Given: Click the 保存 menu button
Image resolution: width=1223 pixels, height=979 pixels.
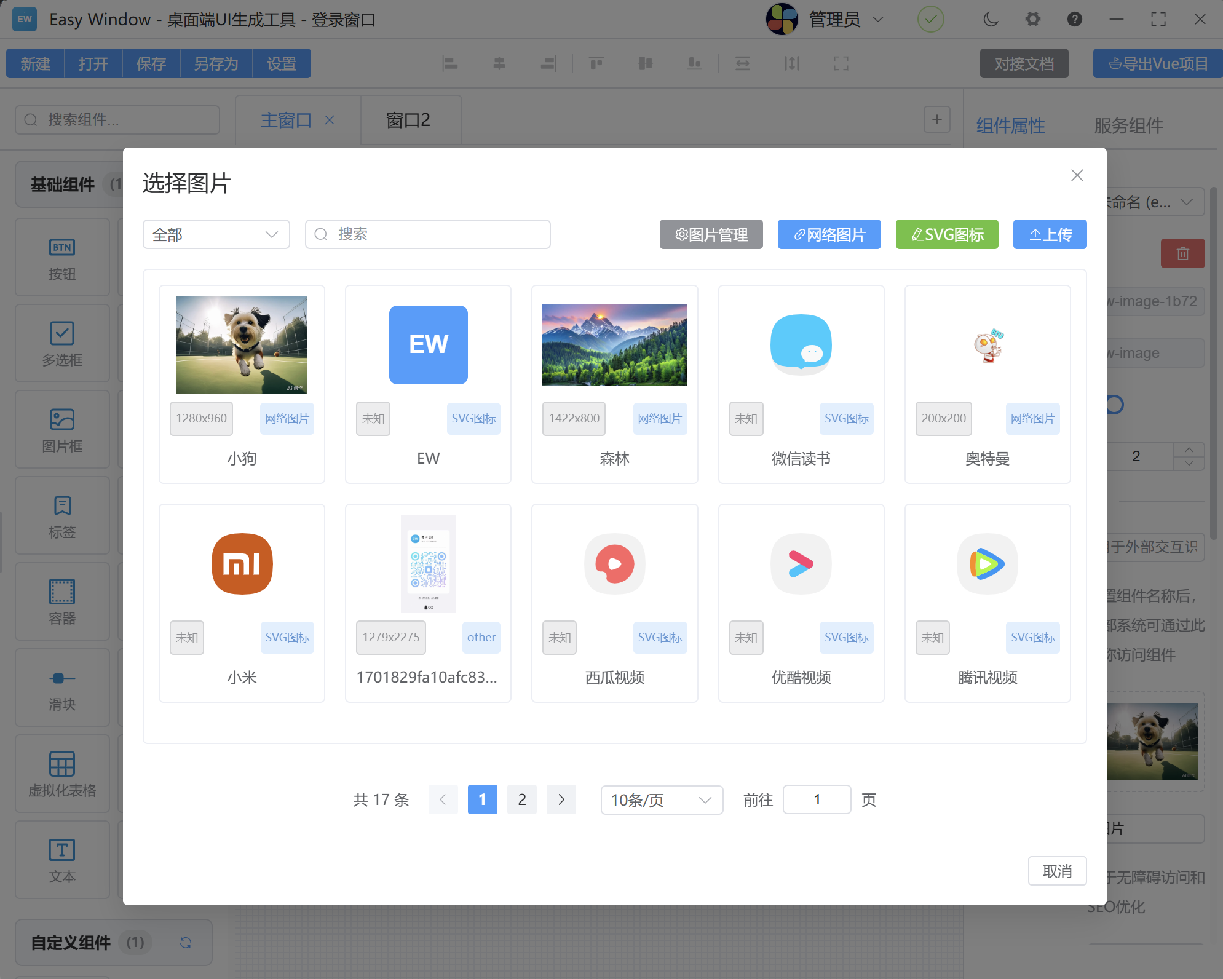Looking at the screenshot, I should [151, 63].
